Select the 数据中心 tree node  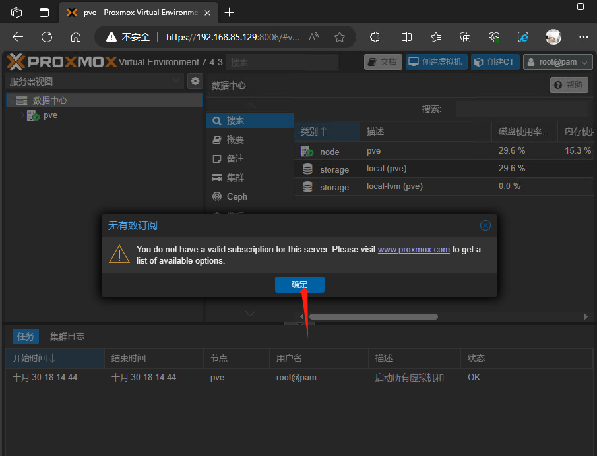pyautogui.click(x=104, y=100)
